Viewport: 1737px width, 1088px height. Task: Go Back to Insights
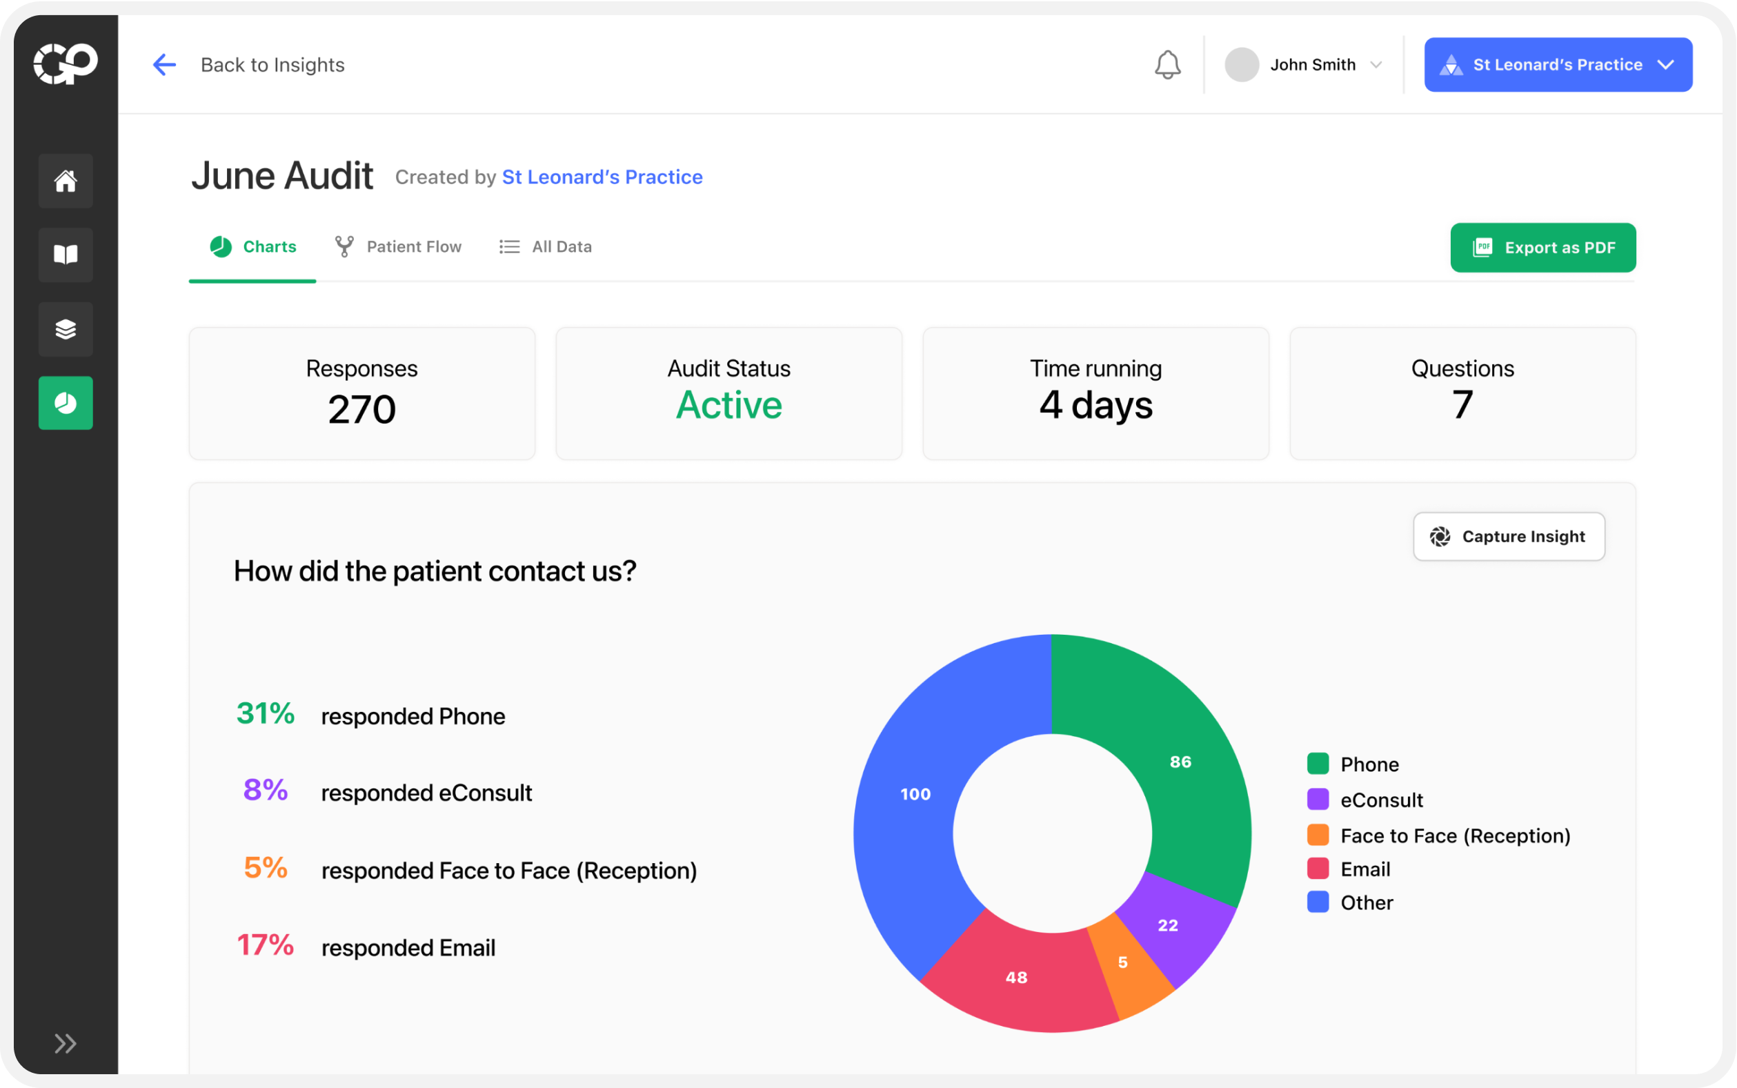pos(272,65)
